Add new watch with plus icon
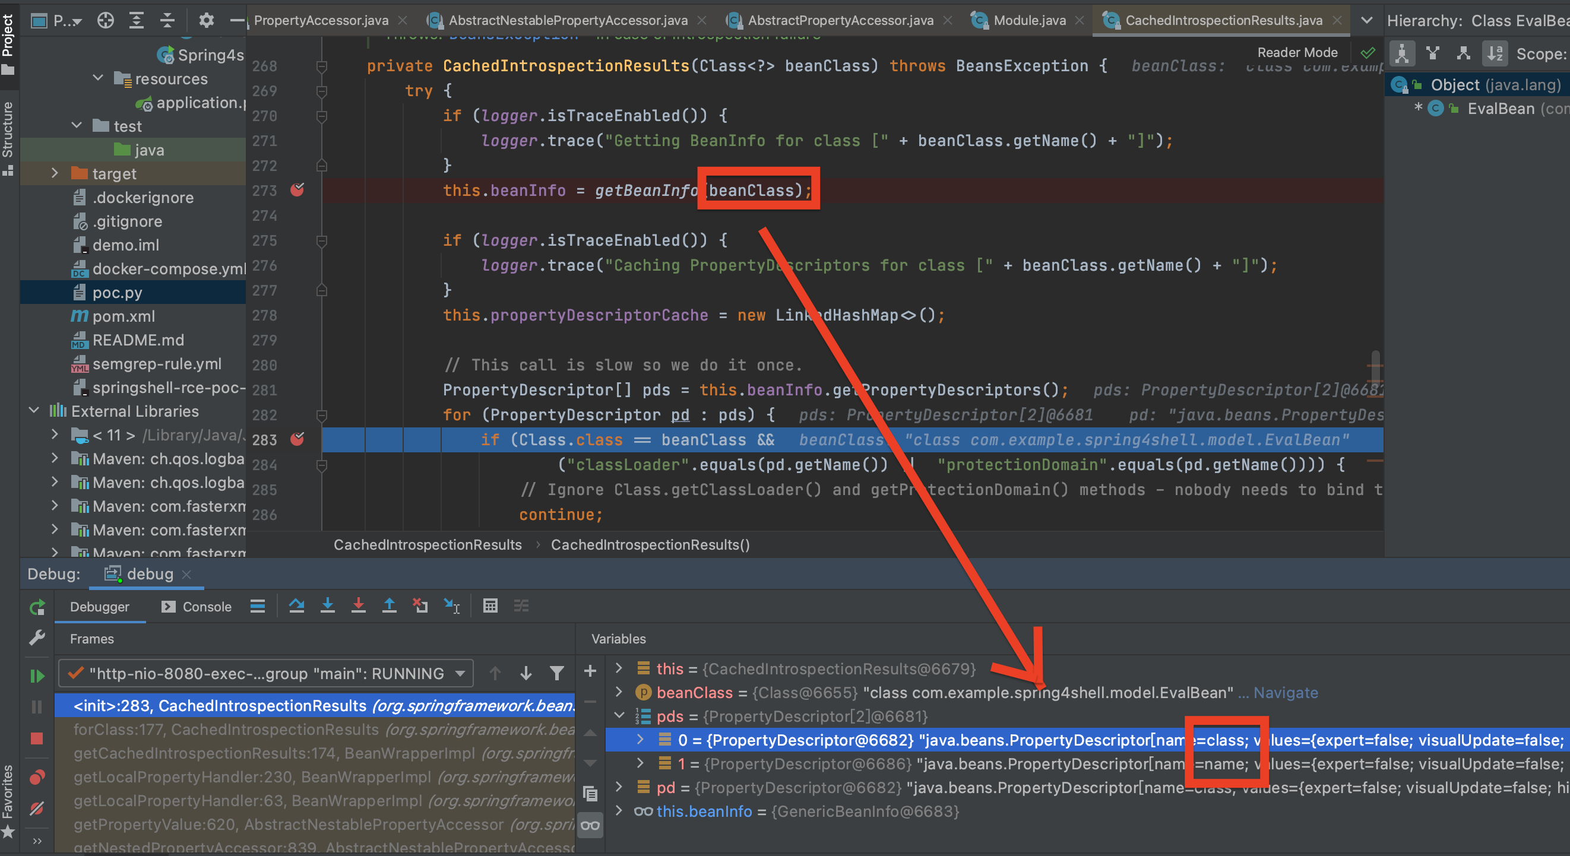Viewport: 1570px width, 856px height. point(590,671)
